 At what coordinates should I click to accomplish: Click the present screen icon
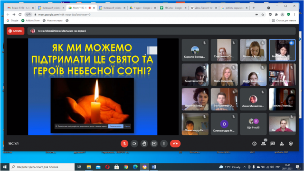point(154,144)
